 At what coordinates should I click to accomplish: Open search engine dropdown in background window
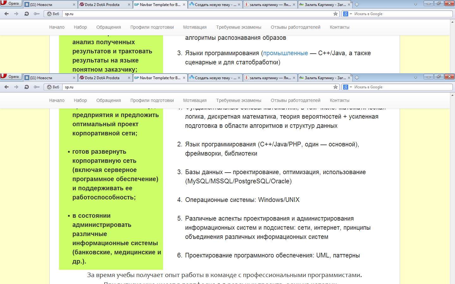click(351, 14)
